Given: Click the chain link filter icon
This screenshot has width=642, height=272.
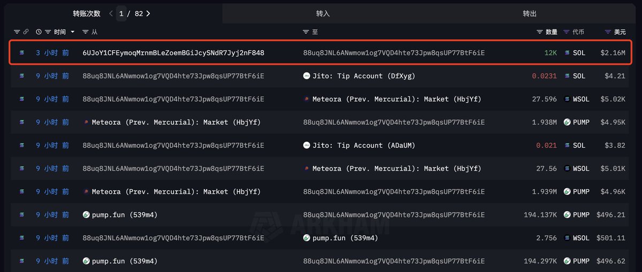Looking at the screenshot, I should pyautogui.click(x=26, y=32).
